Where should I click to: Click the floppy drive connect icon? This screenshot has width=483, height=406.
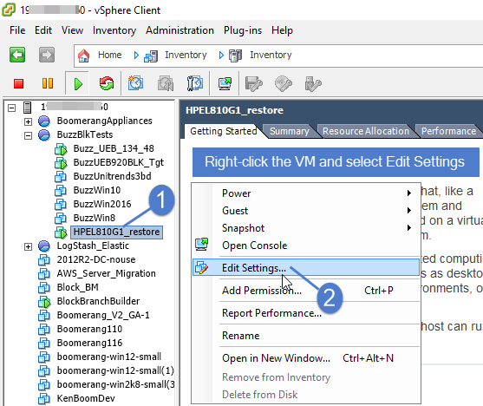[x=253, y=84]
